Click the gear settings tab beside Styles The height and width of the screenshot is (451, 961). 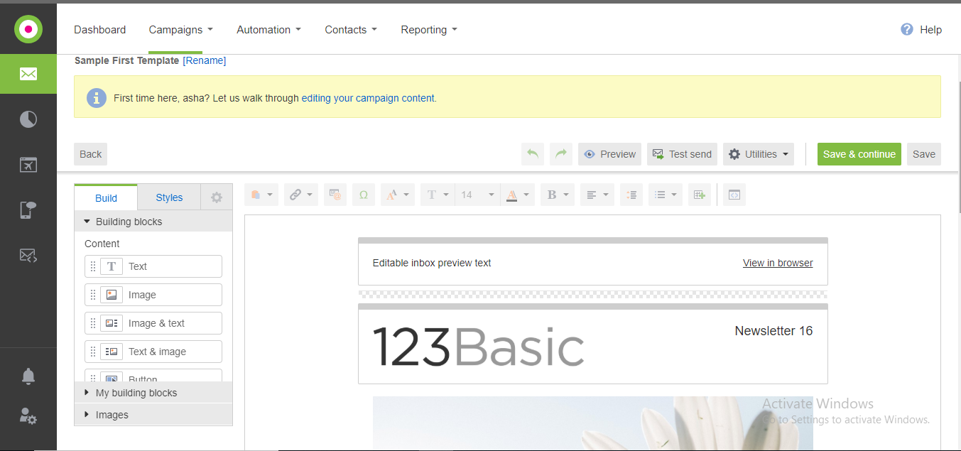tap(217, 197)
